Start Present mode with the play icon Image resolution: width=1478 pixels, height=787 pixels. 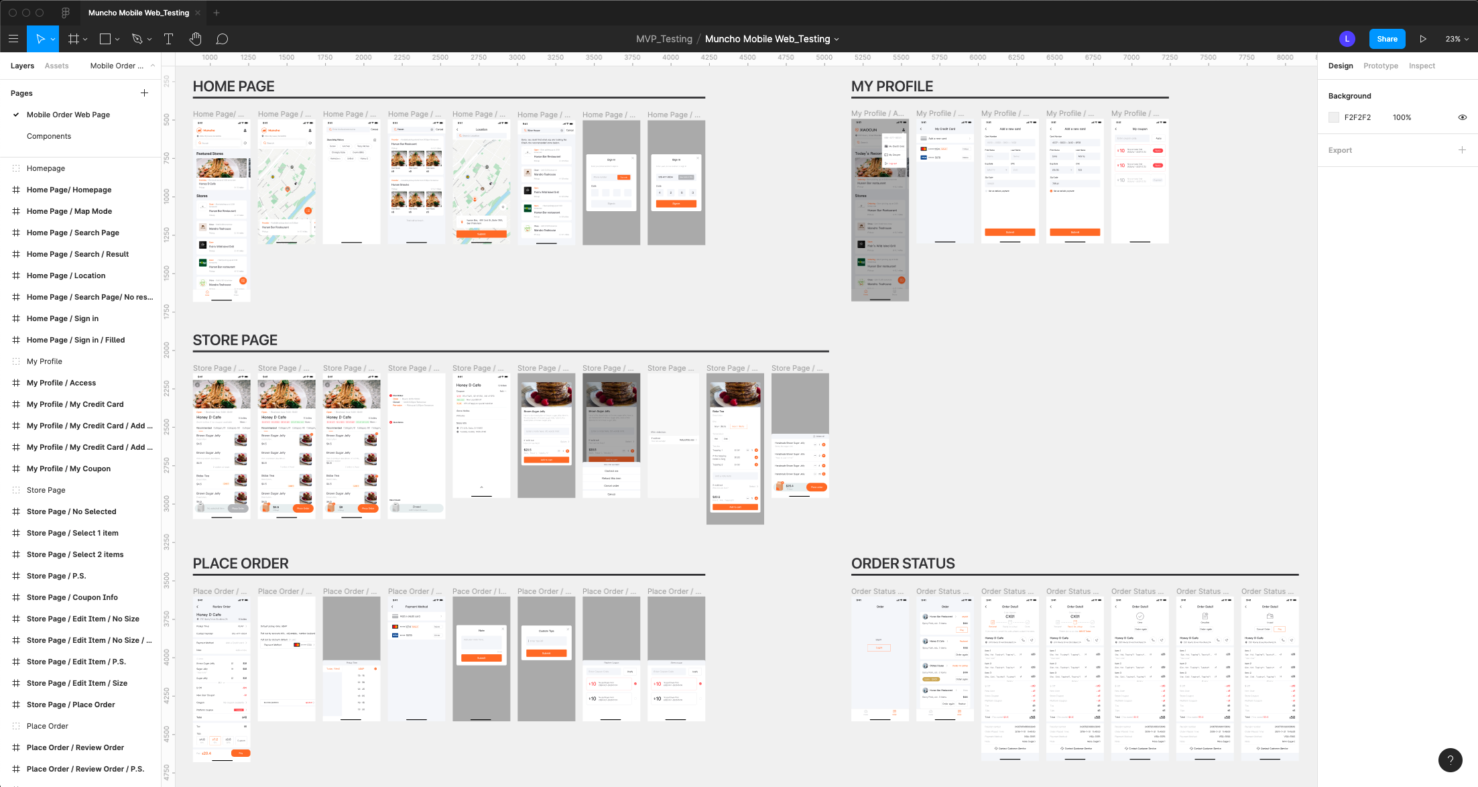[x=1424, y=38]
